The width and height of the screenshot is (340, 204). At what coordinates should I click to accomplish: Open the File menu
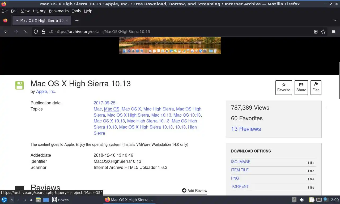click(x=5, y=11)
